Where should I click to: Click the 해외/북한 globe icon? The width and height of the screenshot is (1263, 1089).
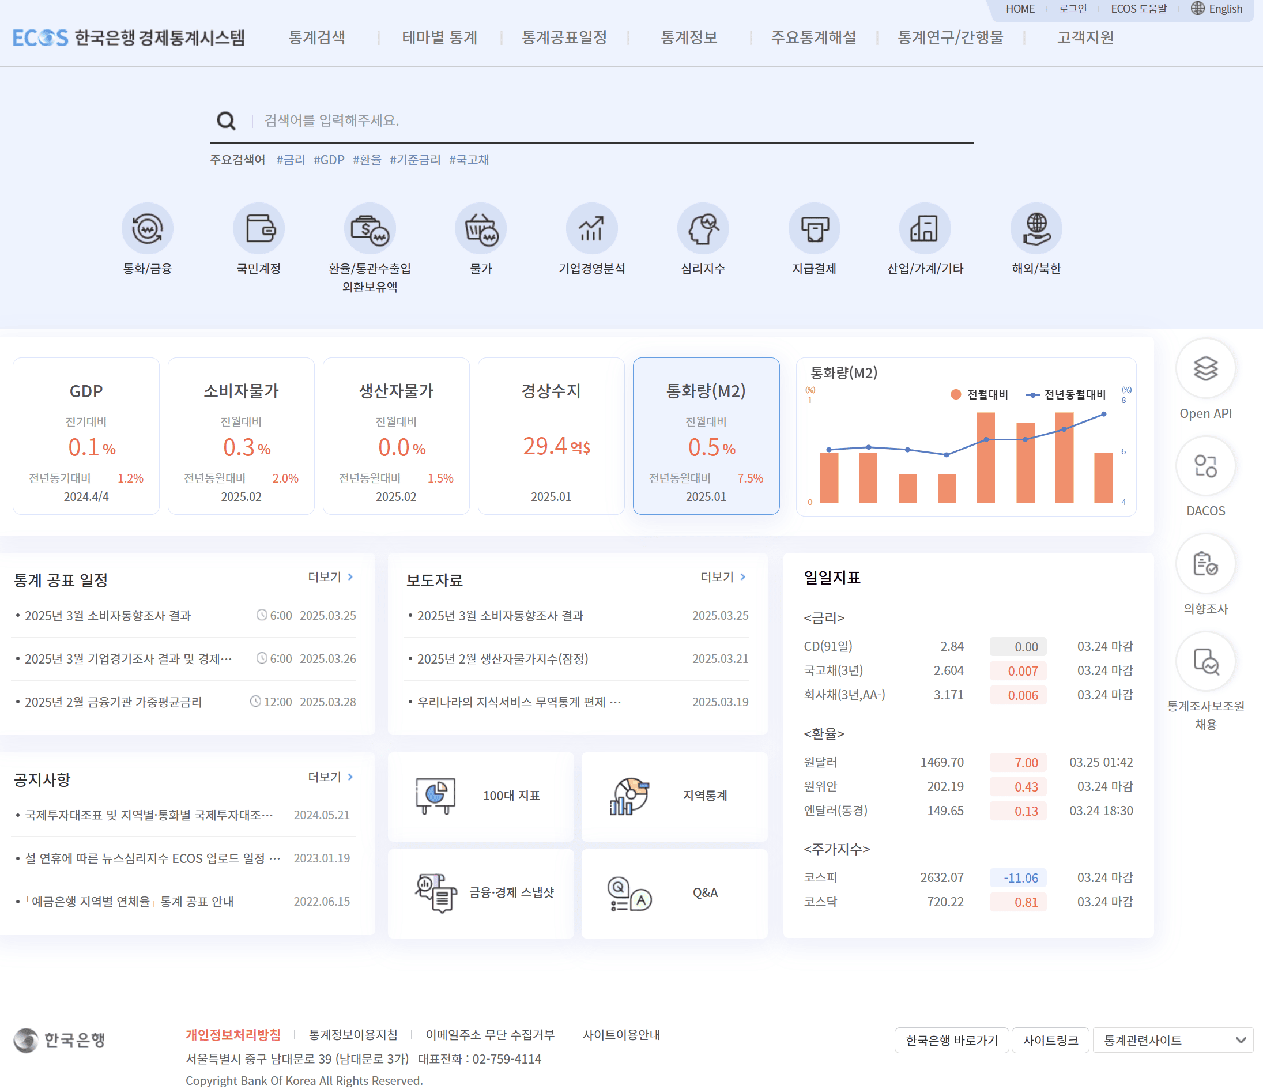(1036, 229)
